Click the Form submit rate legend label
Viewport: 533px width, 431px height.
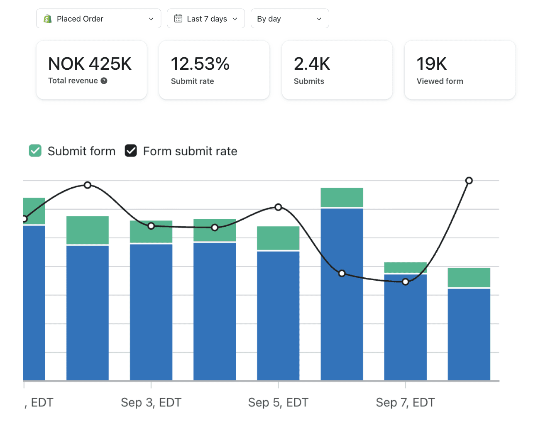point(190,151)
